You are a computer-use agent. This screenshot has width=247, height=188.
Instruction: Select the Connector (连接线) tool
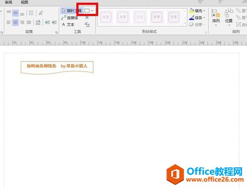(x=70, y=18)
